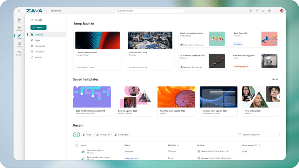
Task: Click the See all templates link
Action: [x=275, y=79]
